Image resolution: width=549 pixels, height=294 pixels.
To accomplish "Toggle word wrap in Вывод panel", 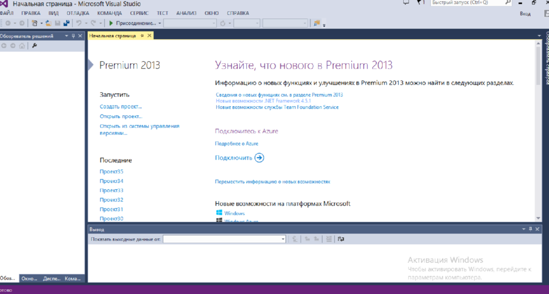I will (x=340, y=239).
